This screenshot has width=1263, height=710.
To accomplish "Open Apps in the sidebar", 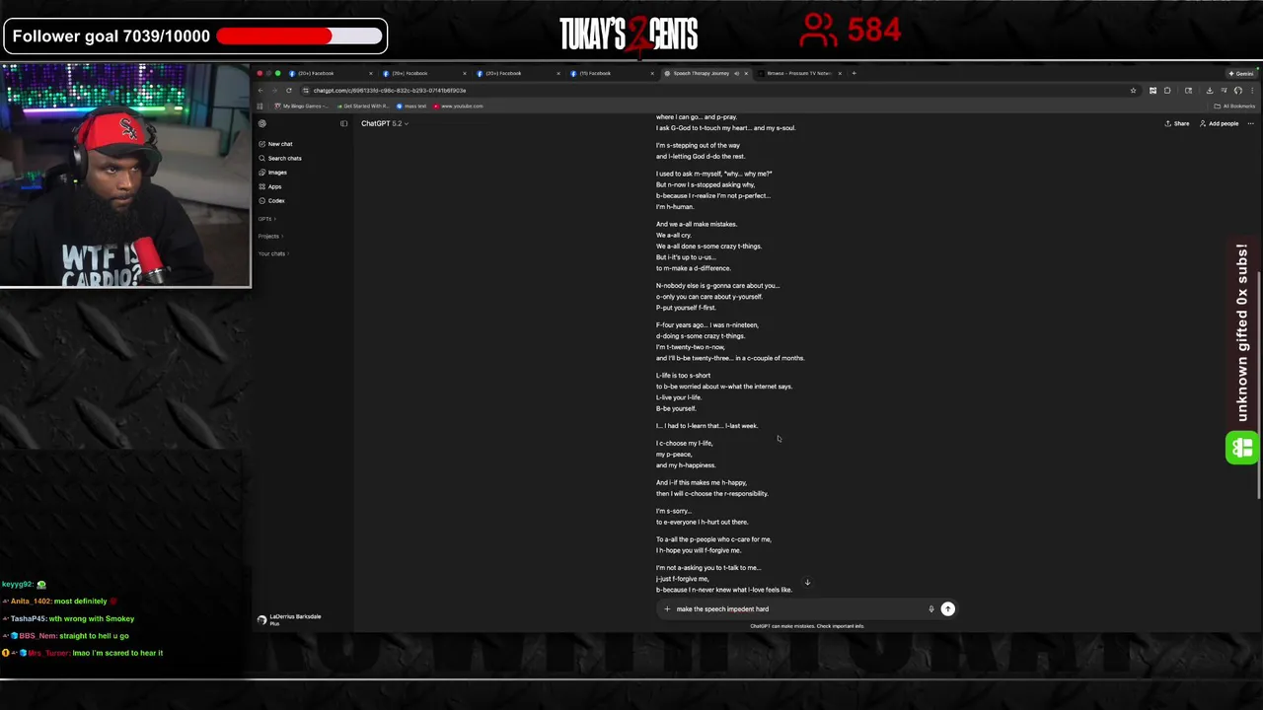I will (269, 186).
